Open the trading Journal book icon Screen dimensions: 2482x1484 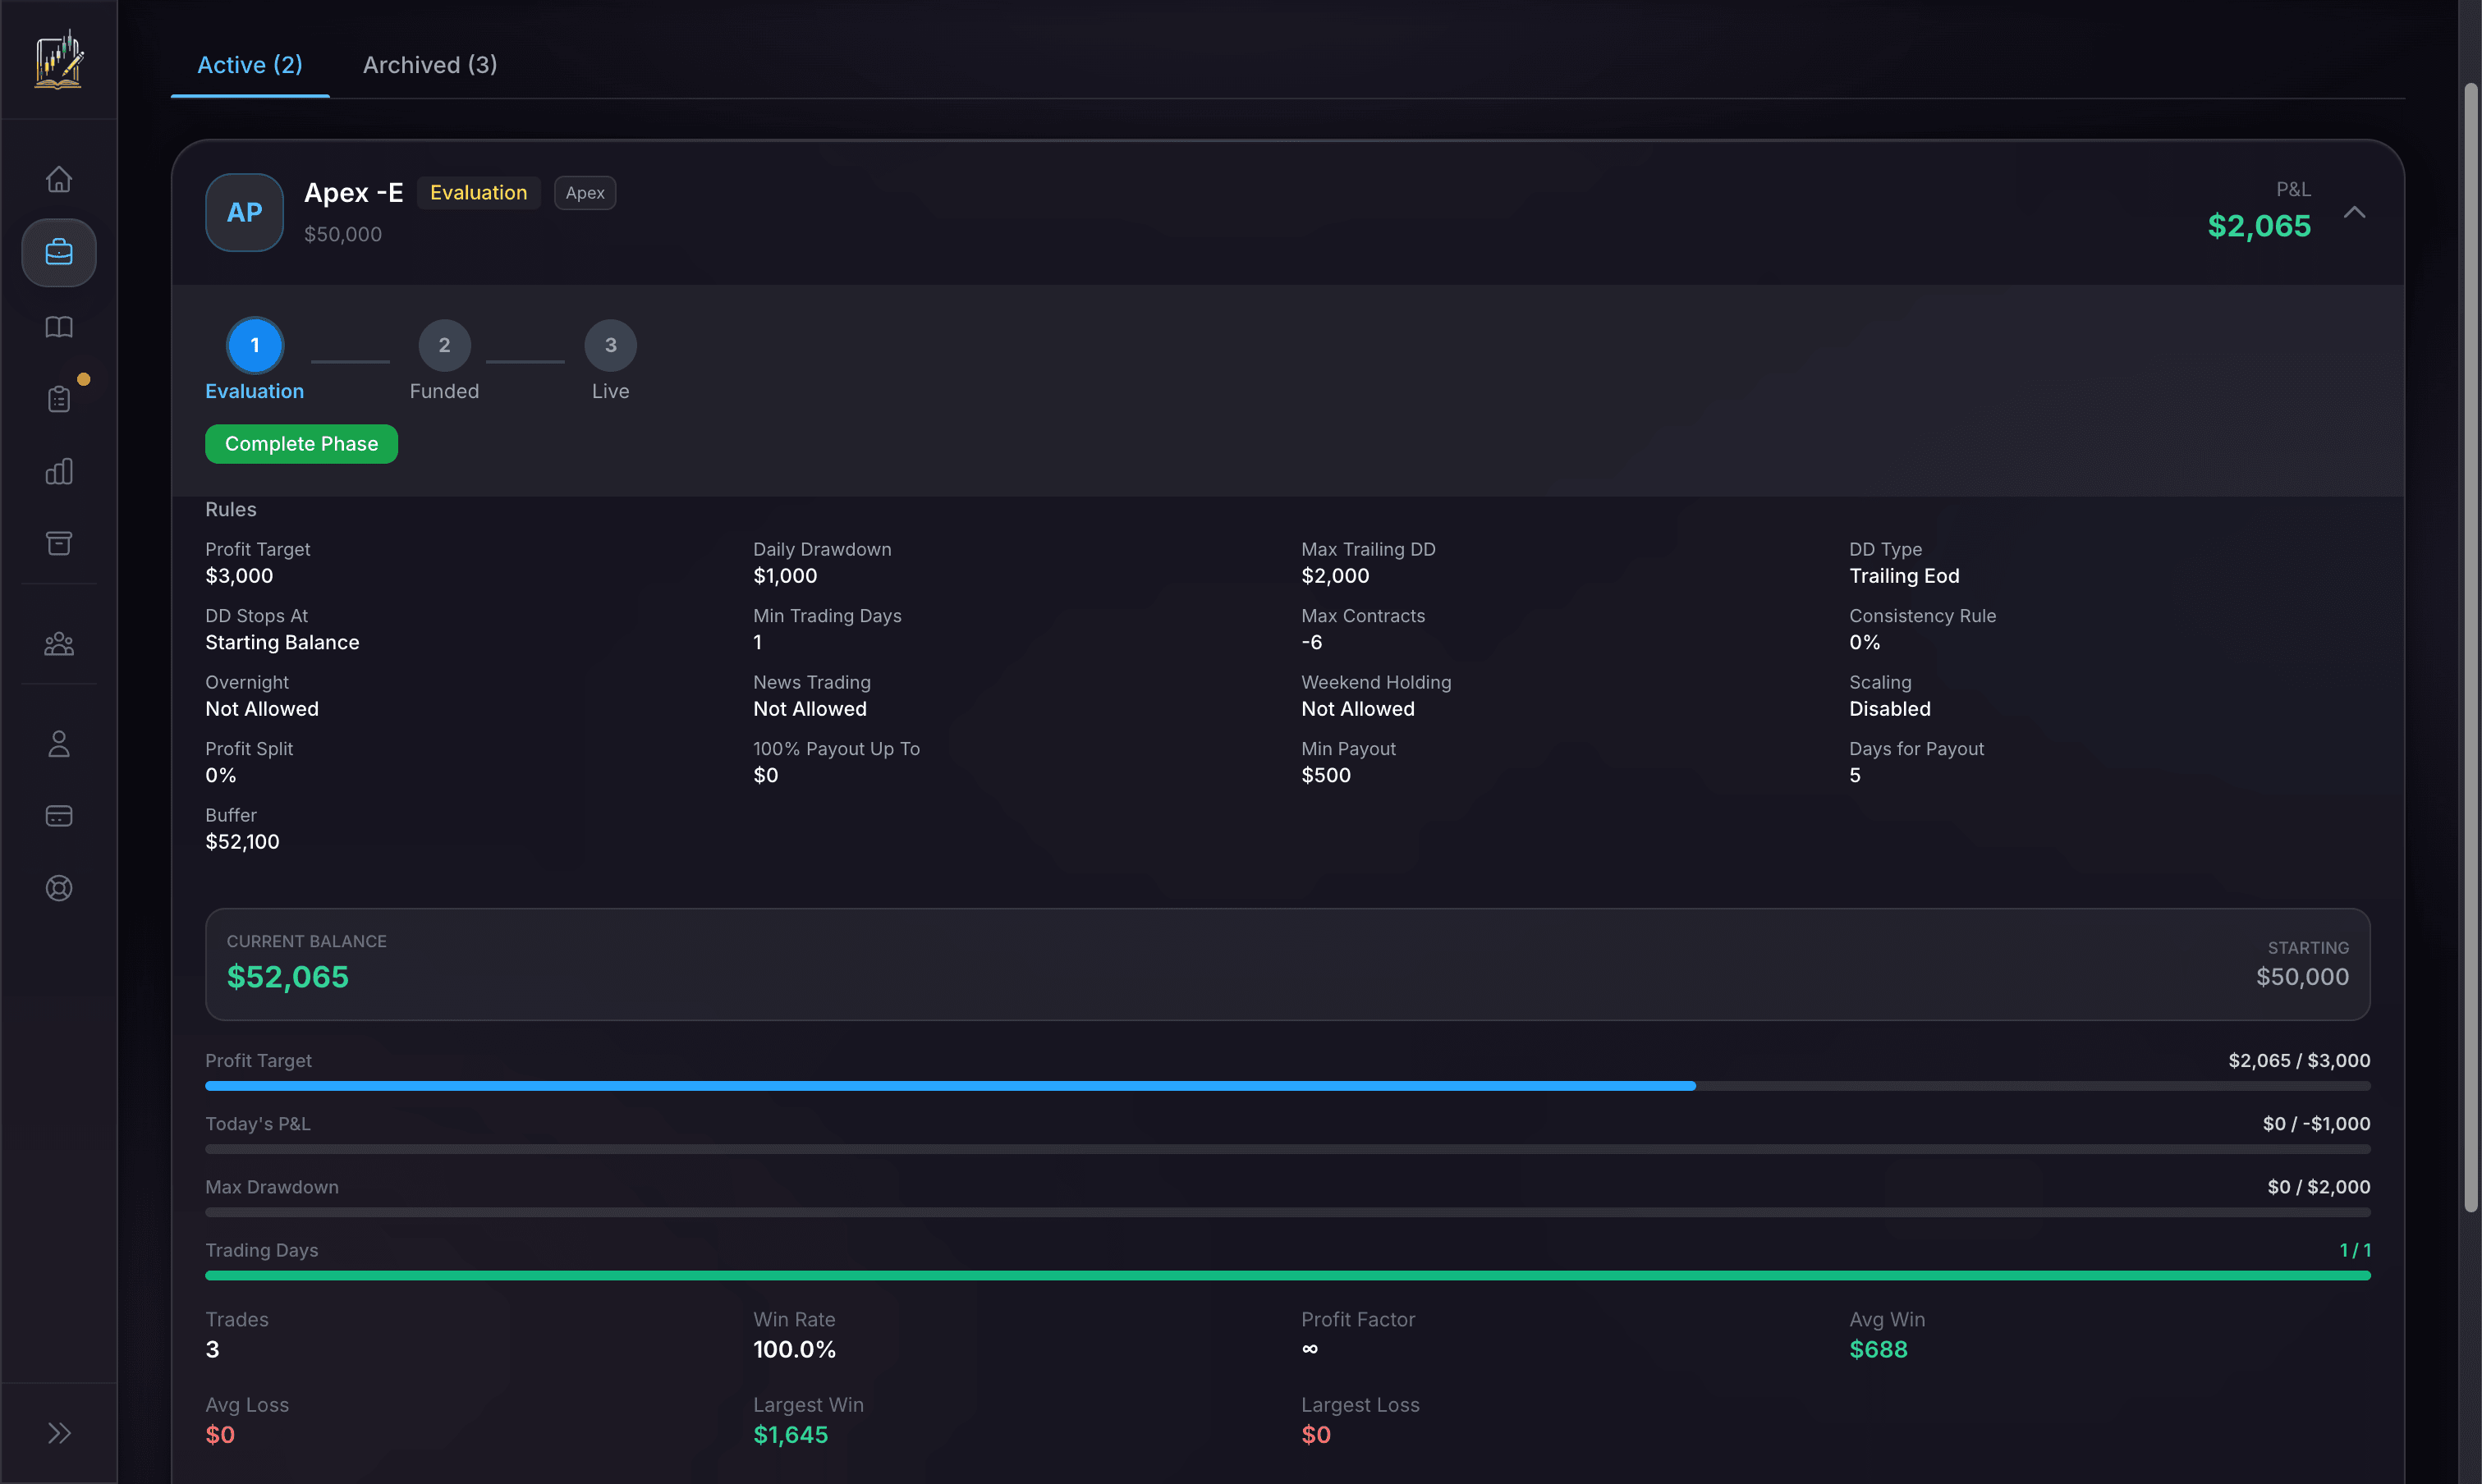(59, 327)
